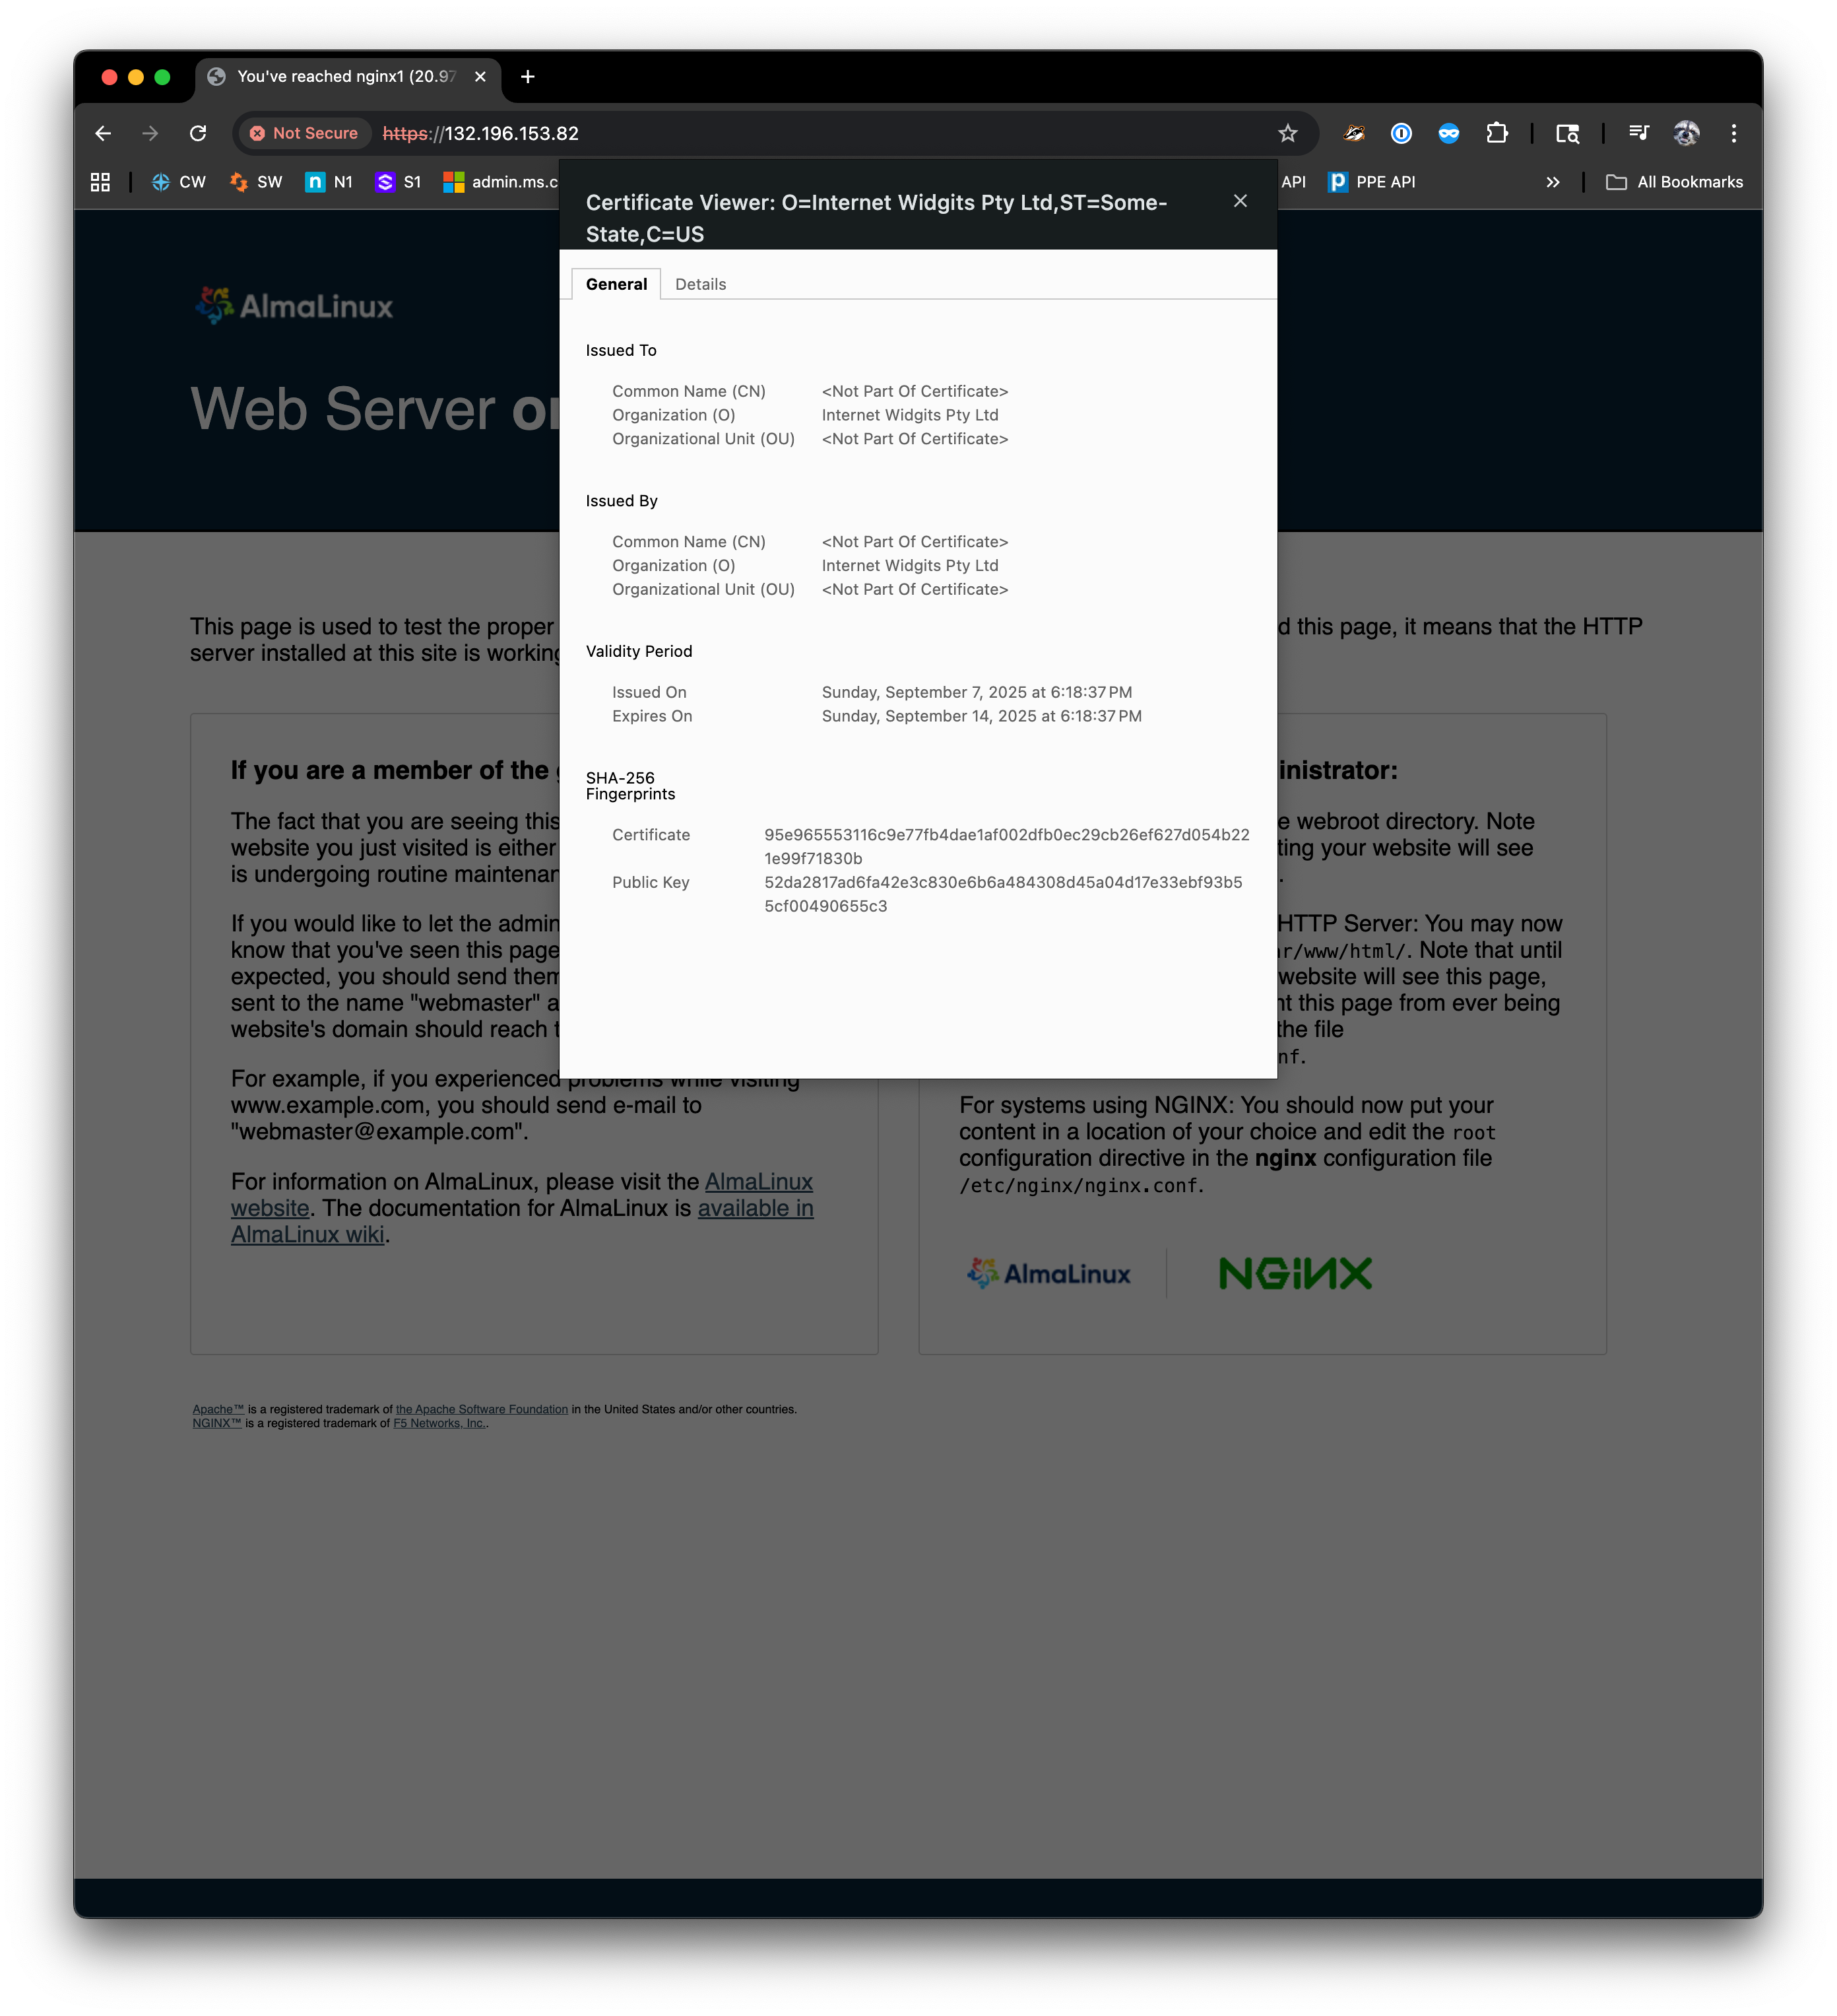Open the PPE API bookmark
Image resolution: width=1837 pixels, height=2016 pixels.
coord(1371,182)
